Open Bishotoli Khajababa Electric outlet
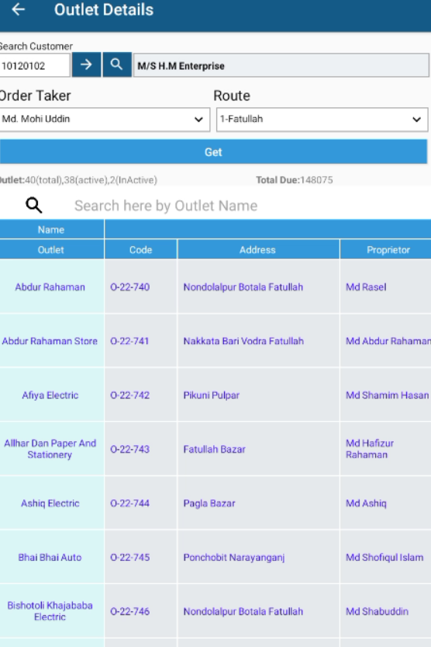Image resolution: width=431 pixels, height=647 pixels. (x=50, y=611)
